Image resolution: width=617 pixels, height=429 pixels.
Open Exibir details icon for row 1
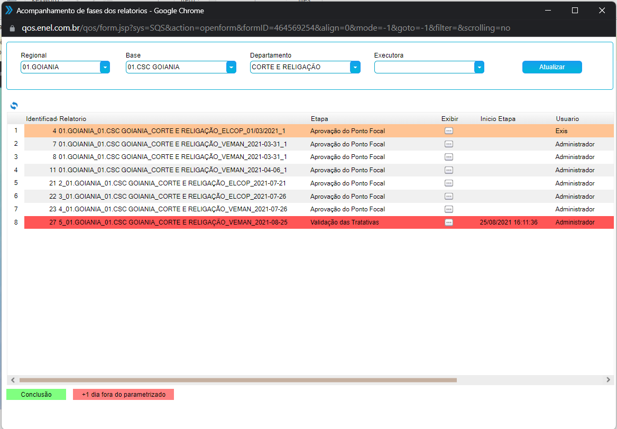coord(448,131)
